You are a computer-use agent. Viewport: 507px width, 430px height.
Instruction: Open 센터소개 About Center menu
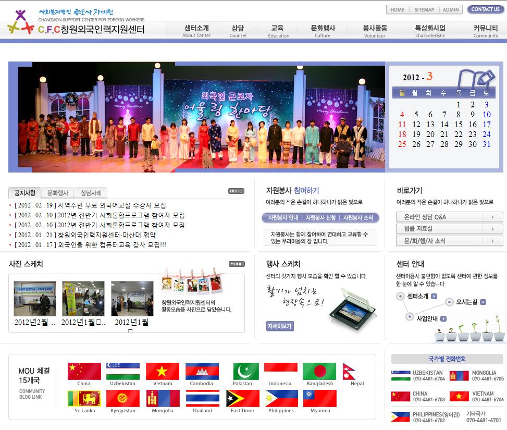coord(196,31)
